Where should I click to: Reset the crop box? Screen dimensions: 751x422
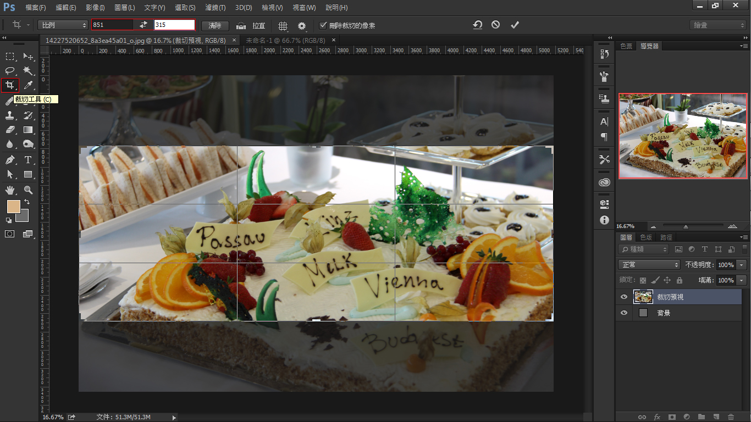(x=478, y=25)
